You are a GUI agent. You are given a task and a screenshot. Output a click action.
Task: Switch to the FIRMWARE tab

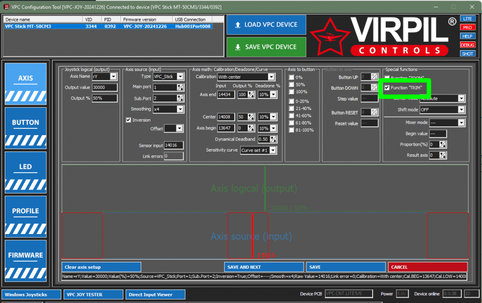click(x=26, y=261)
